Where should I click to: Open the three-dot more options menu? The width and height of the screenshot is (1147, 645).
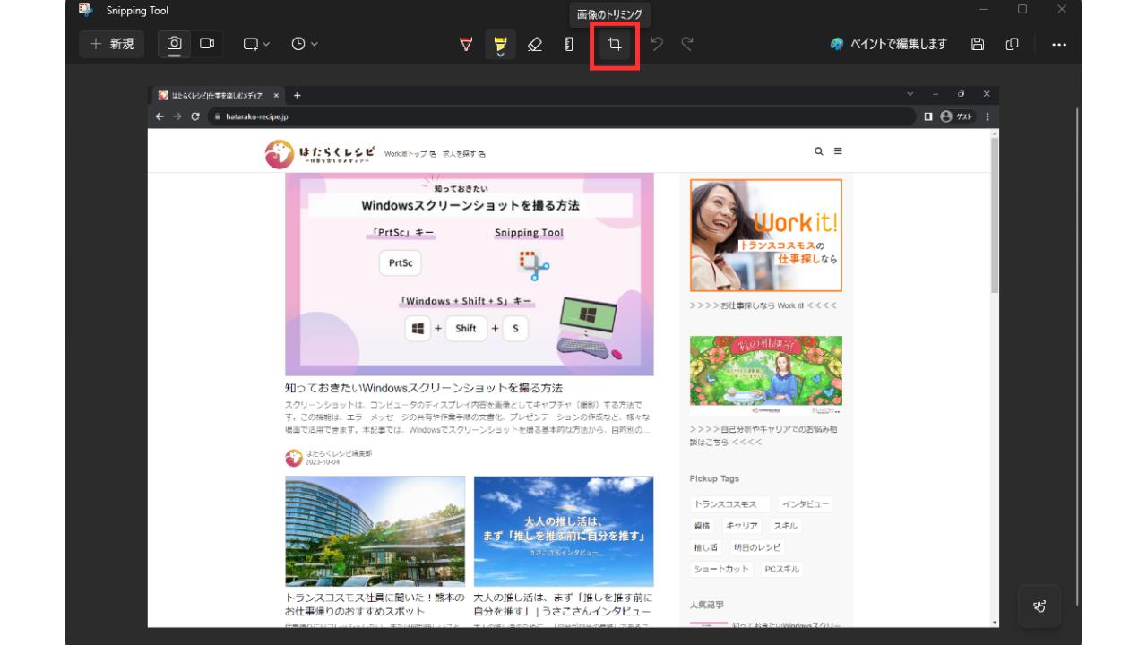pyautogui.click(x=1059, y=44)
